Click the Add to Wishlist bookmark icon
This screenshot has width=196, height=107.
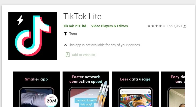(x=68, y=55)
